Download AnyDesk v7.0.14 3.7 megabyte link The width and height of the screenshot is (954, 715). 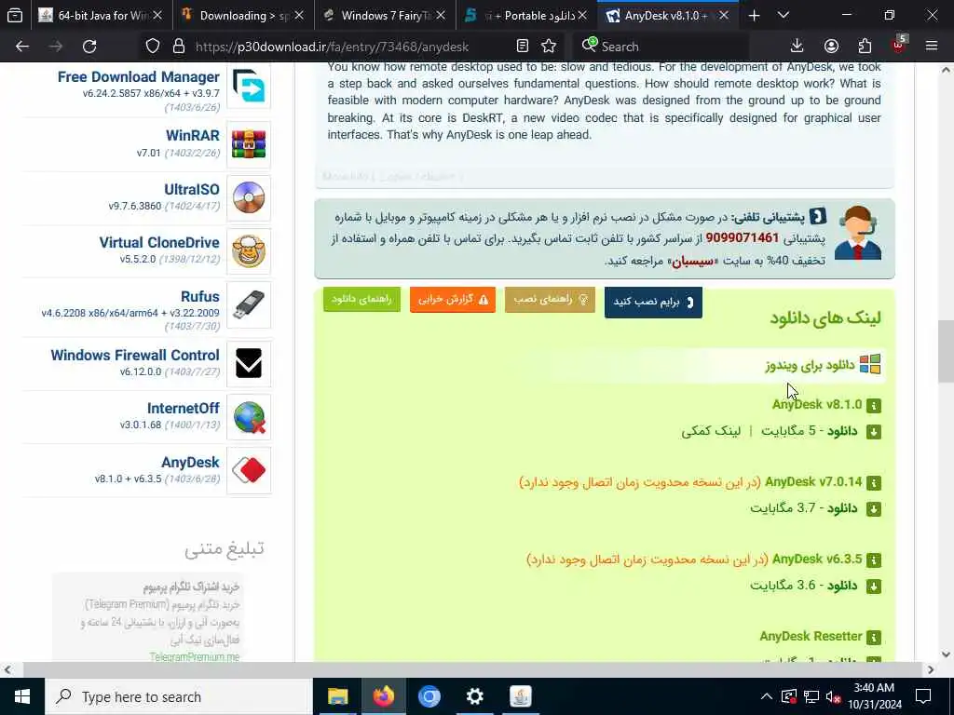coord(804,508)
